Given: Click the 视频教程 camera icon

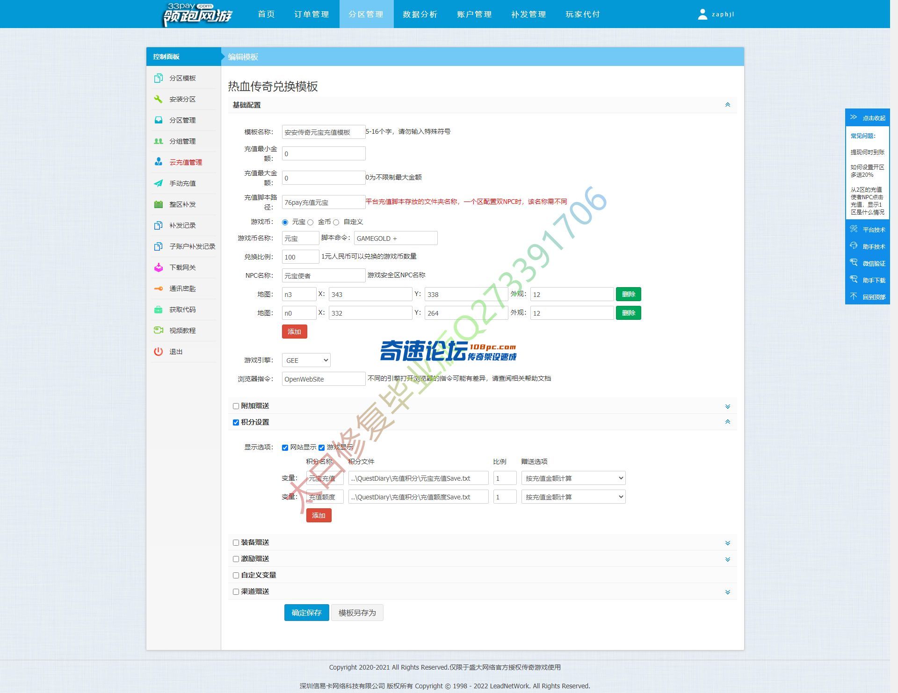Looking at the screenshot, I should coord(159,331).
